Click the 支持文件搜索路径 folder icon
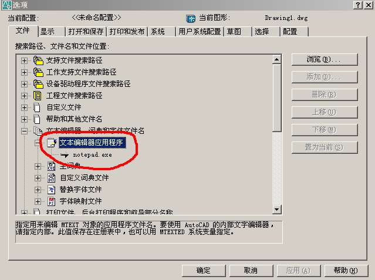The width and height of the screenshot is (375, 280). point(38,60)
